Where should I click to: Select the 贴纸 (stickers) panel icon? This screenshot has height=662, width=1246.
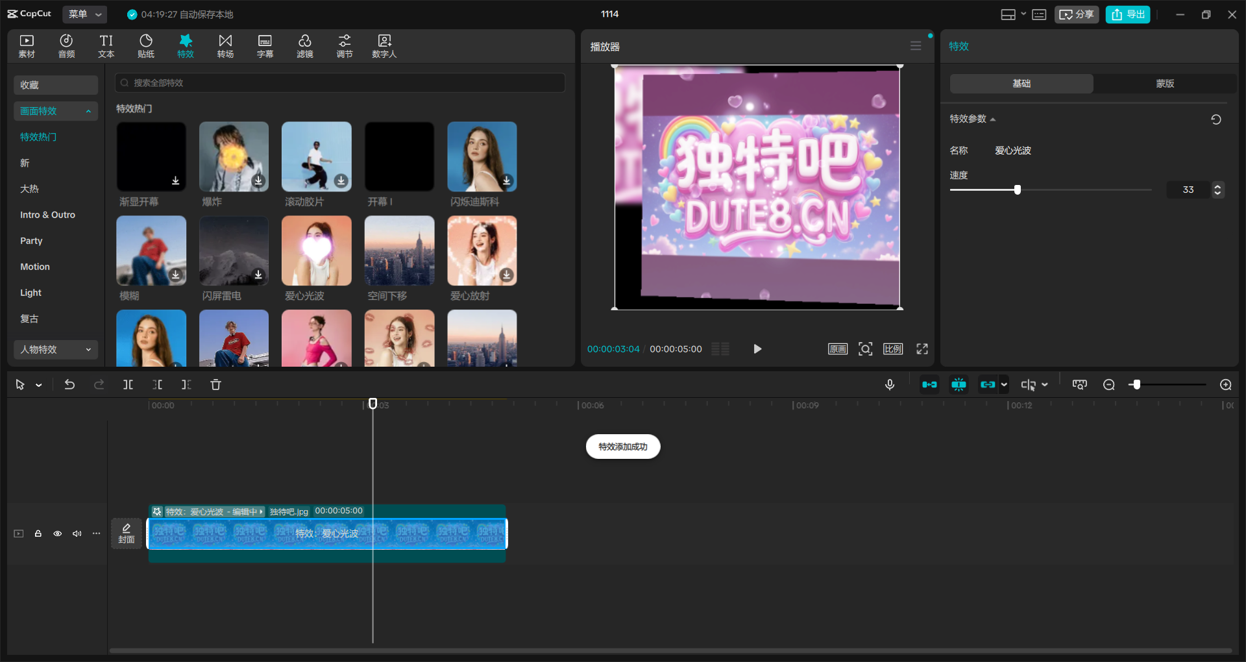click(x=145, y=45)
